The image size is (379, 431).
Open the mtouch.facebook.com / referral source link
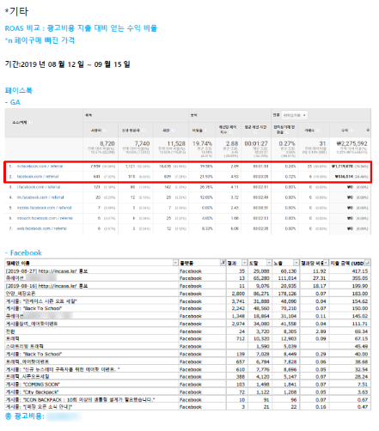click(45, 218)
